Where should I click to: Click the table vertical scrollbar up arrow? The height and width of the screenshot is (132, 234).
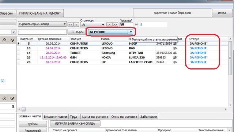coord(230,39)
